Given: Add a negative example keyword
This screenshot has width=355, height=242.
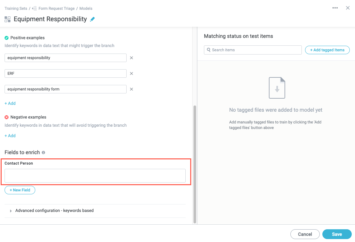Looking at the screenshot, I should click(x=10, y=136).
